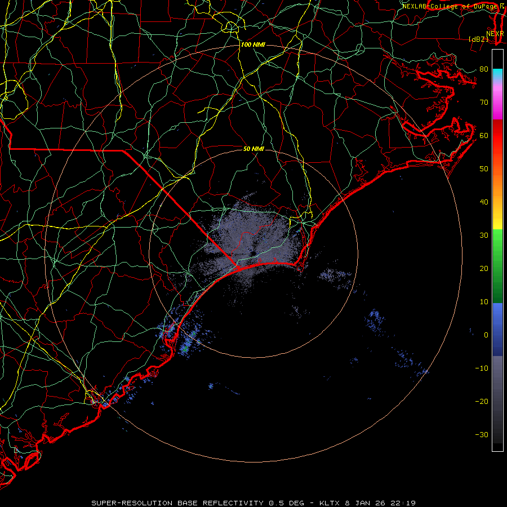Image resolution: width=507 pixels, height=507 pixels.
Task: Click the green band of the reflectivity color bar
Action: click(x=497, y=266)
